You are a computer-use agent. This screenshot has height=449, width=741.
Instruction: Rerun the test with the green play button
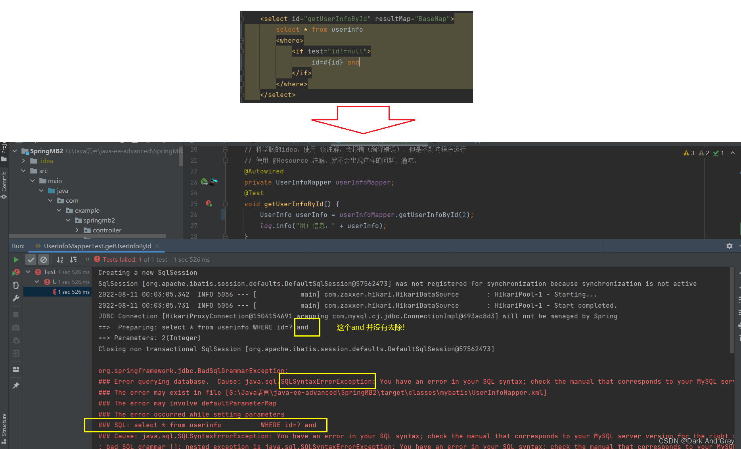click(16, 260)
